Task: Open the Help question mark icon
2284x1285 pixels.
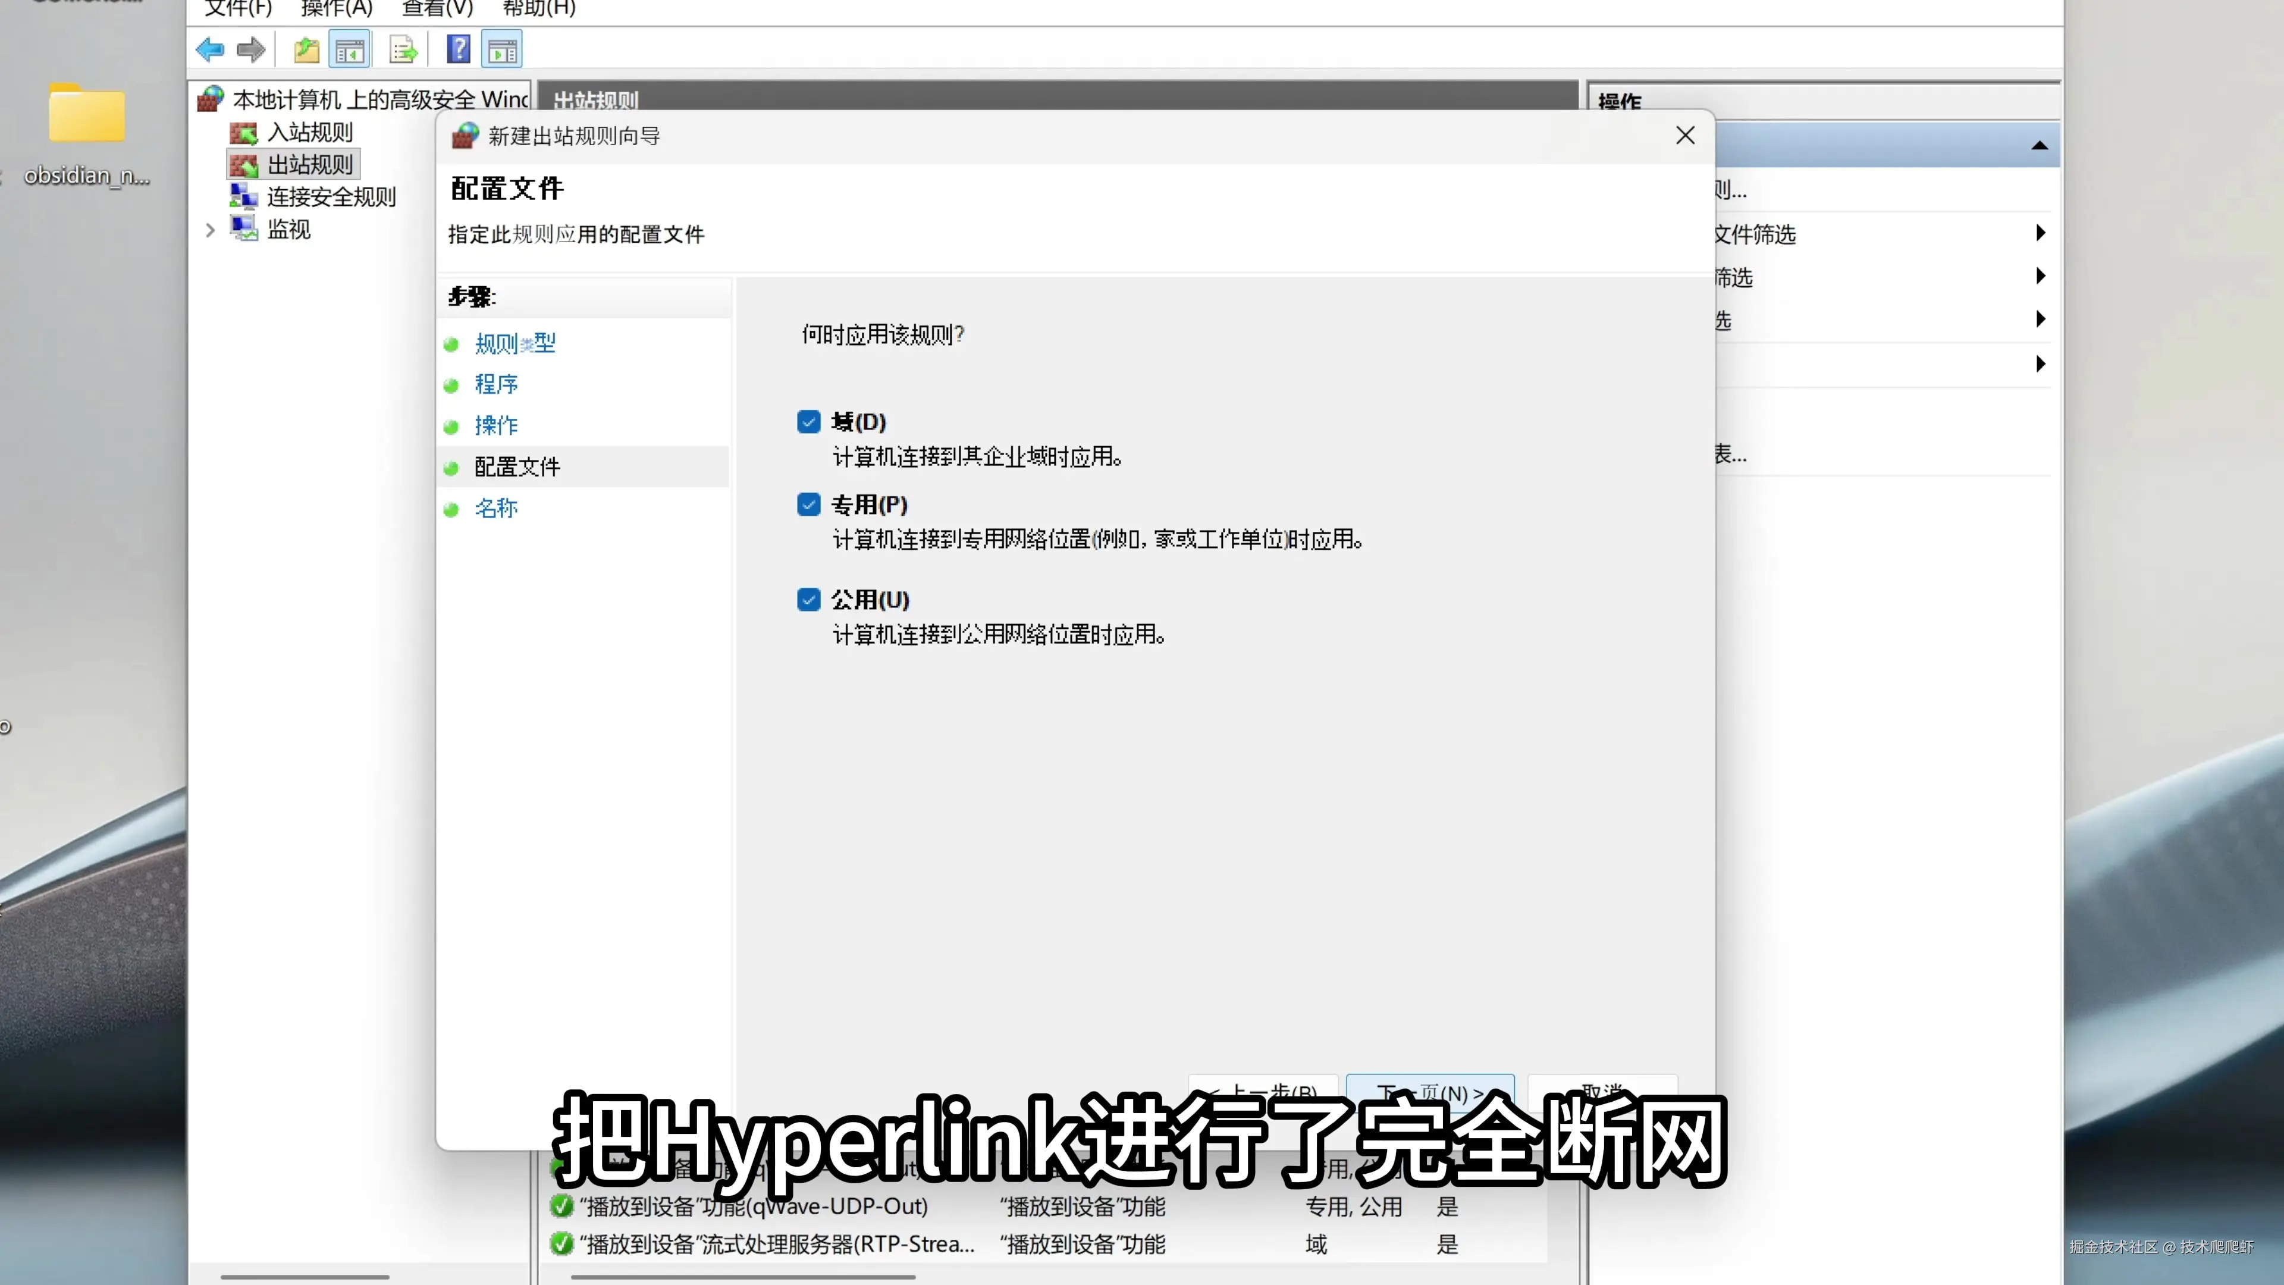Action: click(459, 49)
